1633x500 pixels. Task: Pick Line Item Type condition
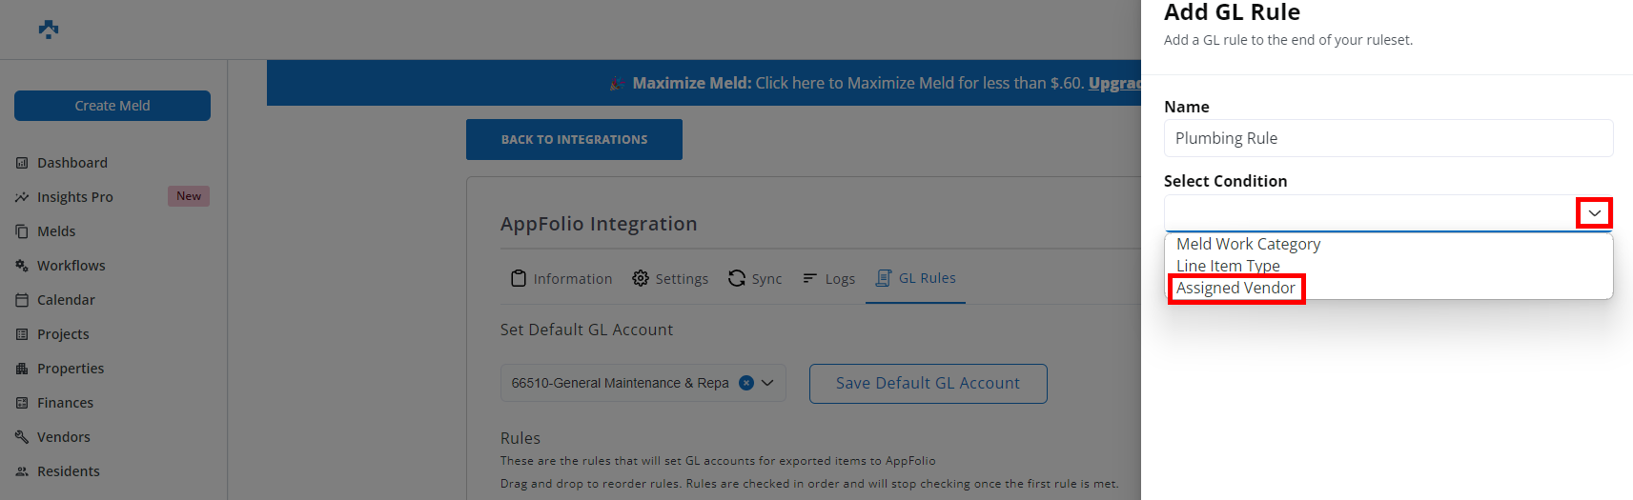(x=1228, y=266)
